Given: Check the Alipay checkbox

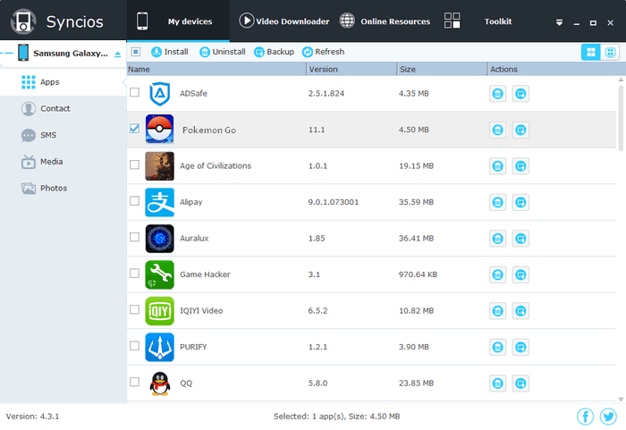Looking at the screenshot, I should click(x=134, y=201).
